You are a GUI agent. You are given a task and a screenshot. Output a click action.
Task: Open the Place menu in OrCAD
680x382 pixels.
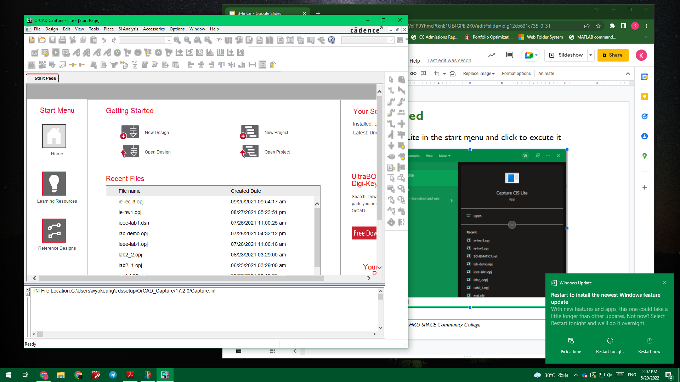coord(109,29)
